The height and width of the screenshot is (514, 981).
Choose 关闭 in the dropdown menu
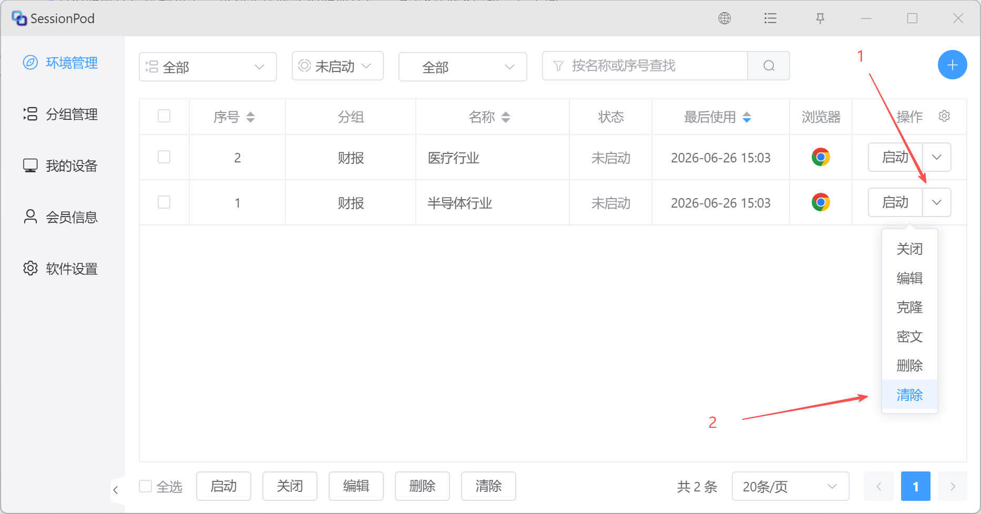(910, 249)
